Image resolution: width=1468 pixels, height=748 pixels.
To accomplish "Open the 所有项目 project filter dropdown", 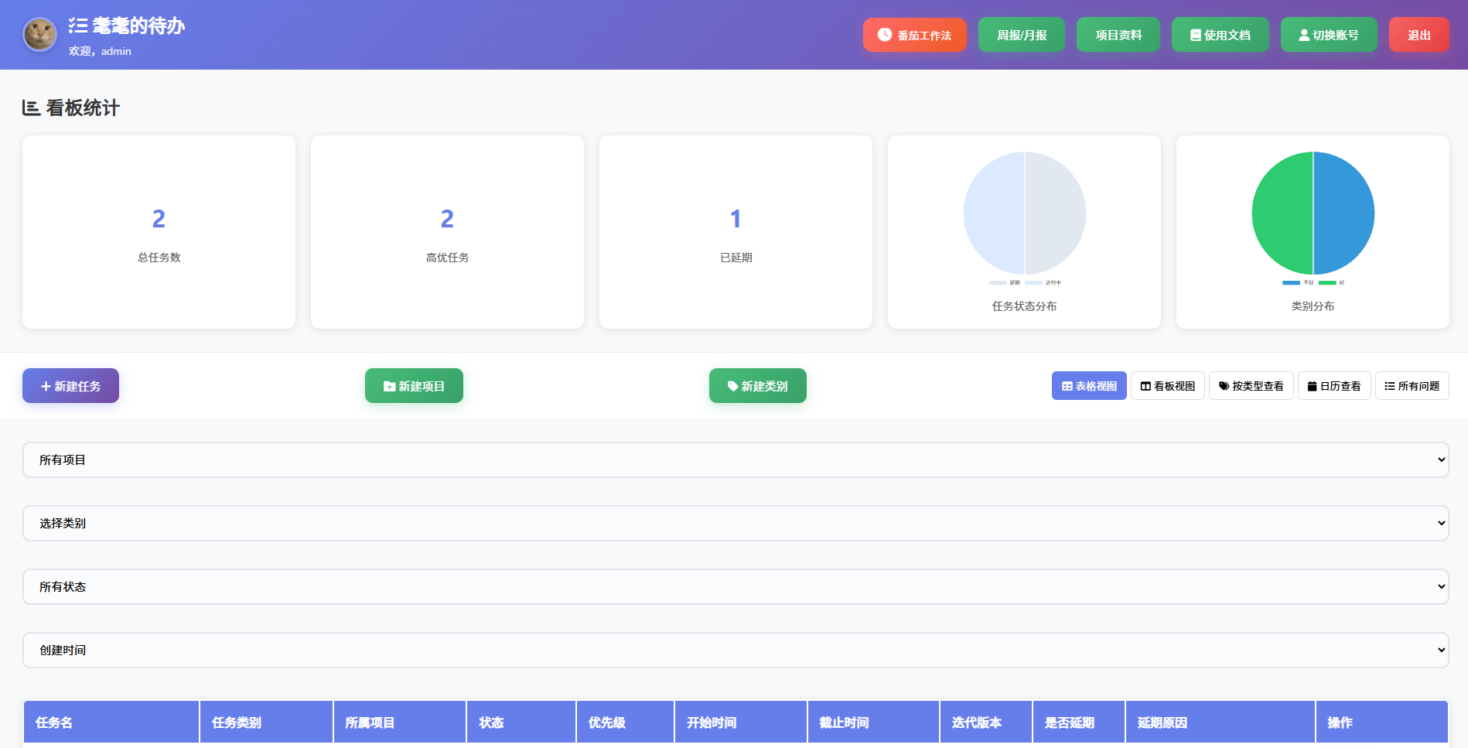I will 735,459.
